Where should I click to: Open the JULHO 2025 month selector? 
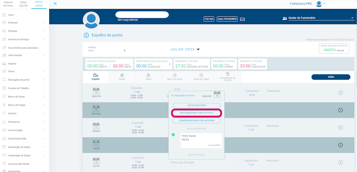pos(185,49)
